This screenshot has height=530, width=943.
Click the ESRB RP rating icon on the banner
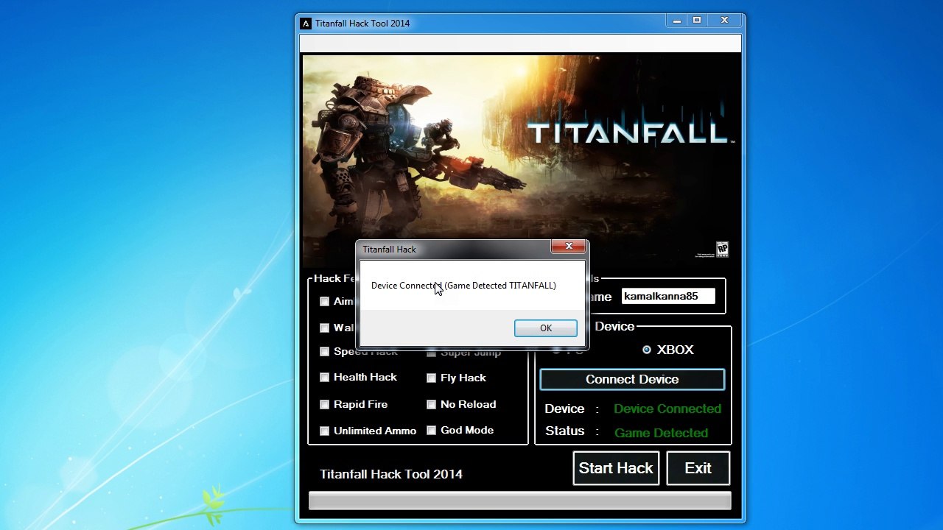click(x=723, y=249)
